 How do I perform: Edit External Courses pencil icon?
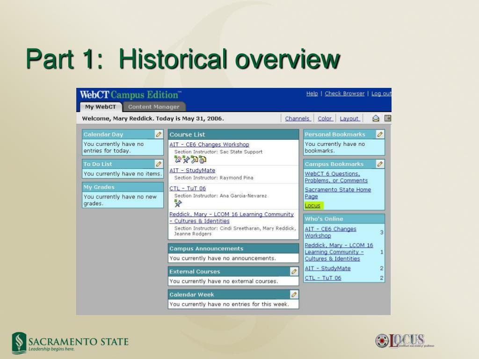(x=294, y=272)
